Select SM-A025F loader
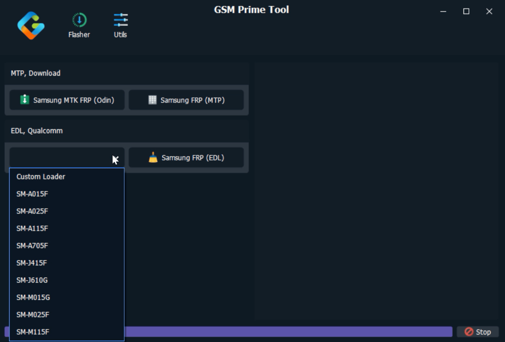The width and height of the screenshot is (505, 342). [67, 211]
